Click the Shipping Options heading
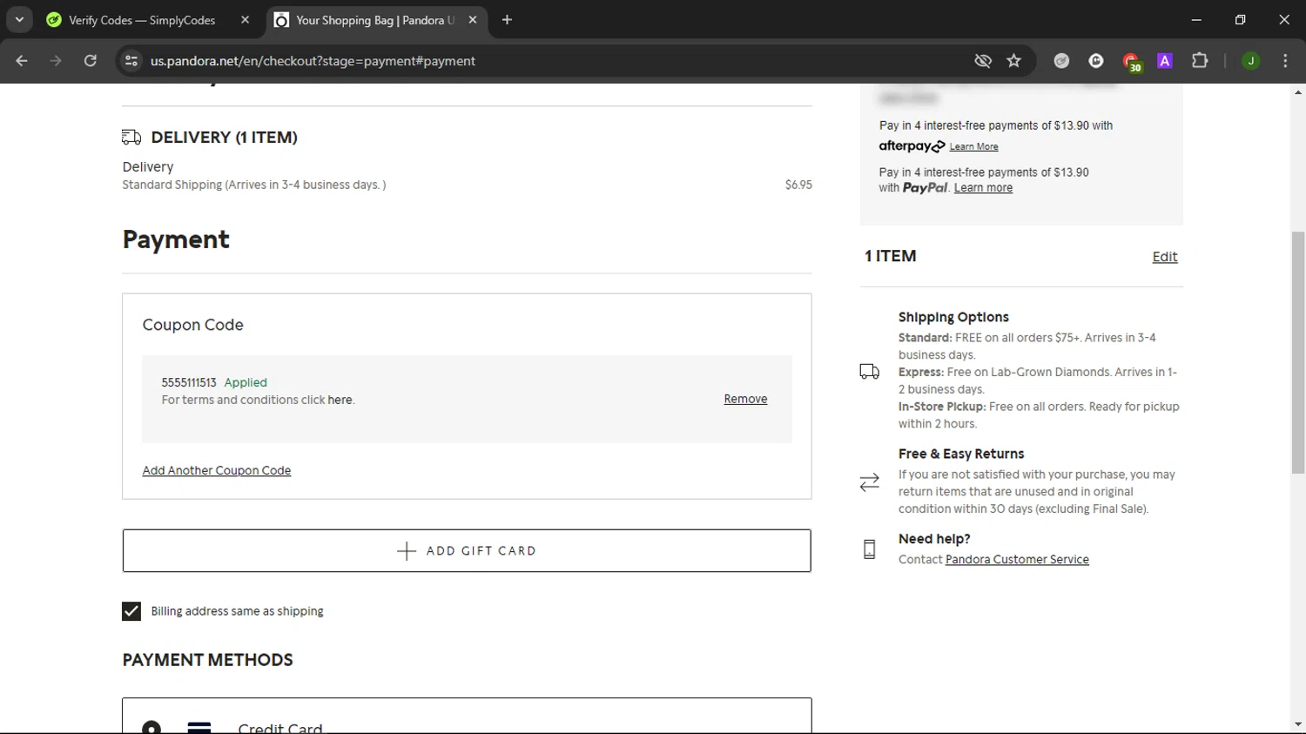 pyautogui.click(x=953, y=317)
